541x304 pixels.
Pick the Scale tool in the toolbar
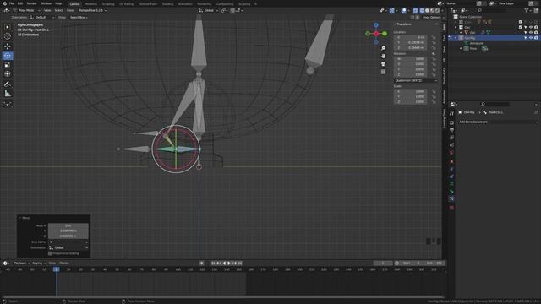pyautogui.click(x=8, y=65)
